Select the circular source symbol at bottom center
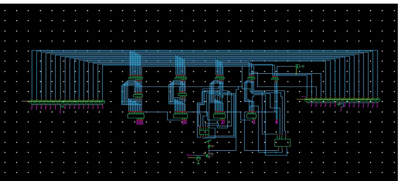 [x=198, y=158]
